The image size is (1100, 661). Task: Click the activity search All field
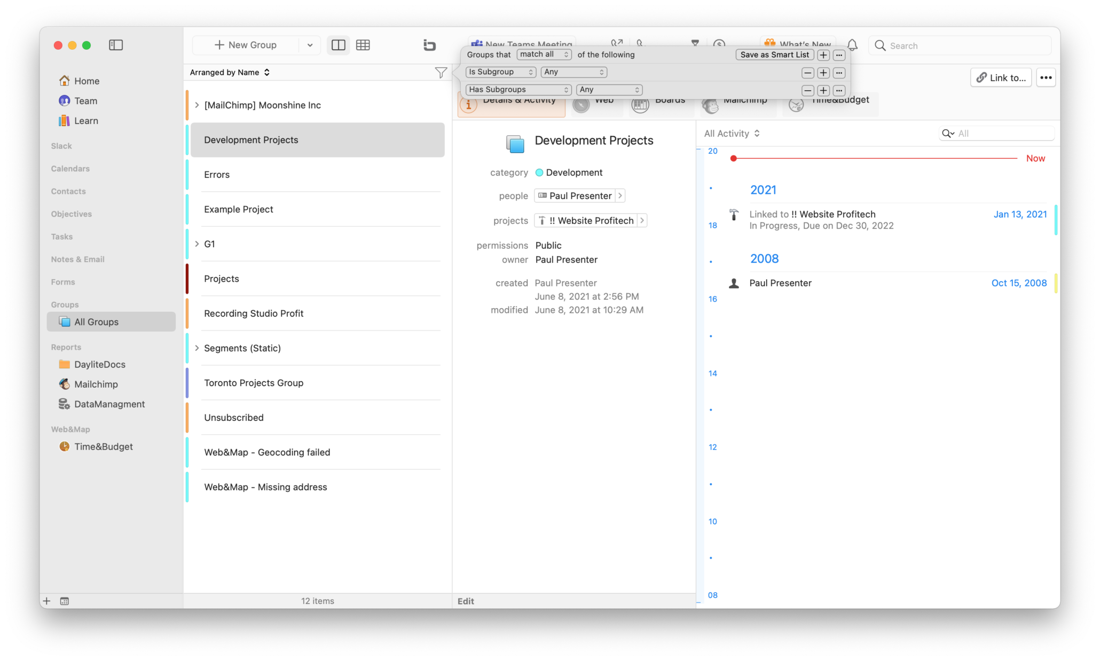tap(996, 133)
